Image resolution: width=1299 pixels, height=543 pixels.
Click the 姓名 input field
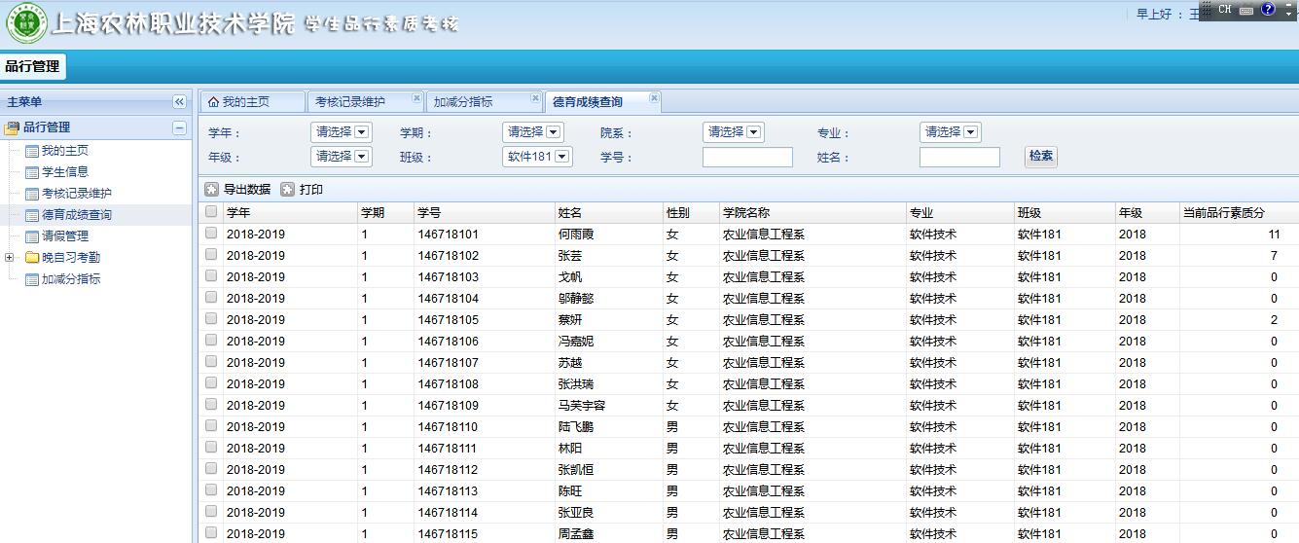pos(958,158)
